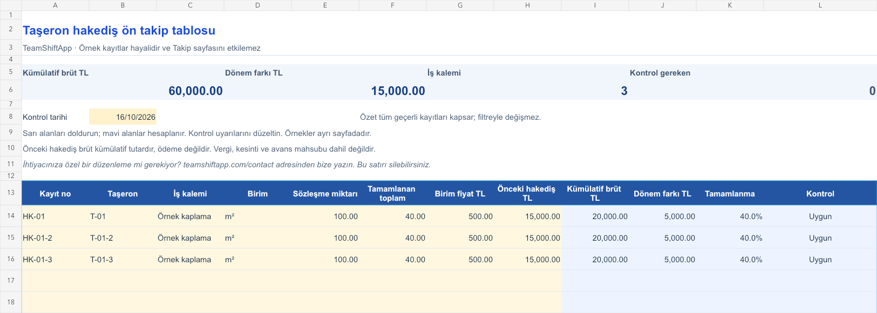
Task: Select column L header
Action: coord(820,5)
